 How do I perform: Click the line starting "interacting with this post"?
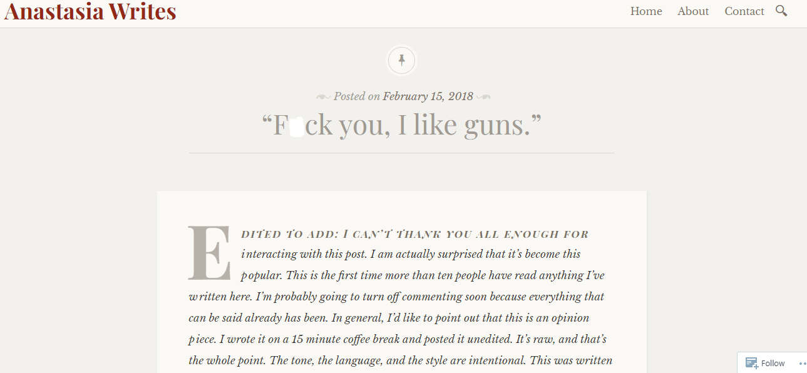[x=411, y=254]
